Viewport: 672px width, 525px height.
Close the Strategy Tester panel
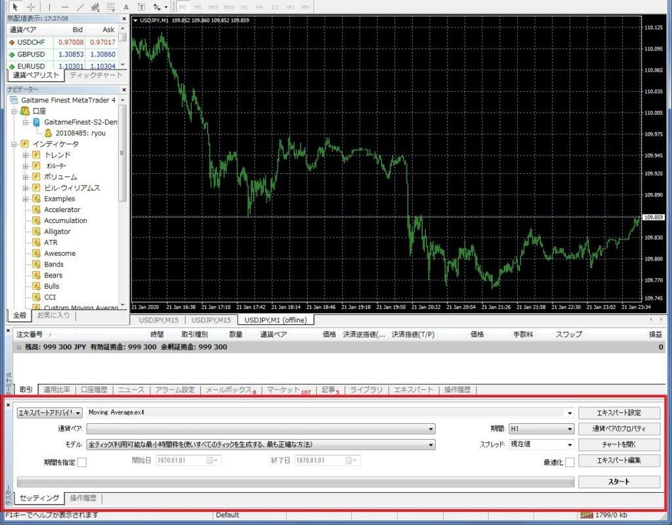8,404
